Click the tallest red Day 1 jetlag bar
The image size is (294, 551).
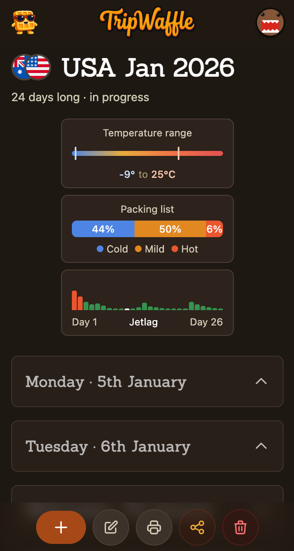tap(74, 300)
